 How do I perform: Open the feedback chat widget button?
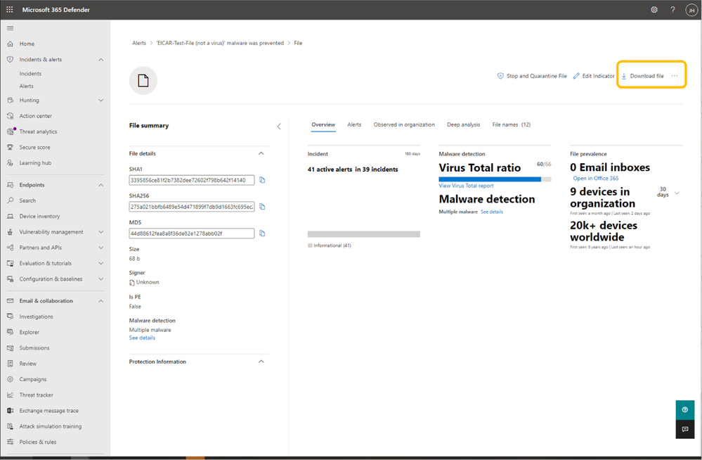click(x=684, y=430)
